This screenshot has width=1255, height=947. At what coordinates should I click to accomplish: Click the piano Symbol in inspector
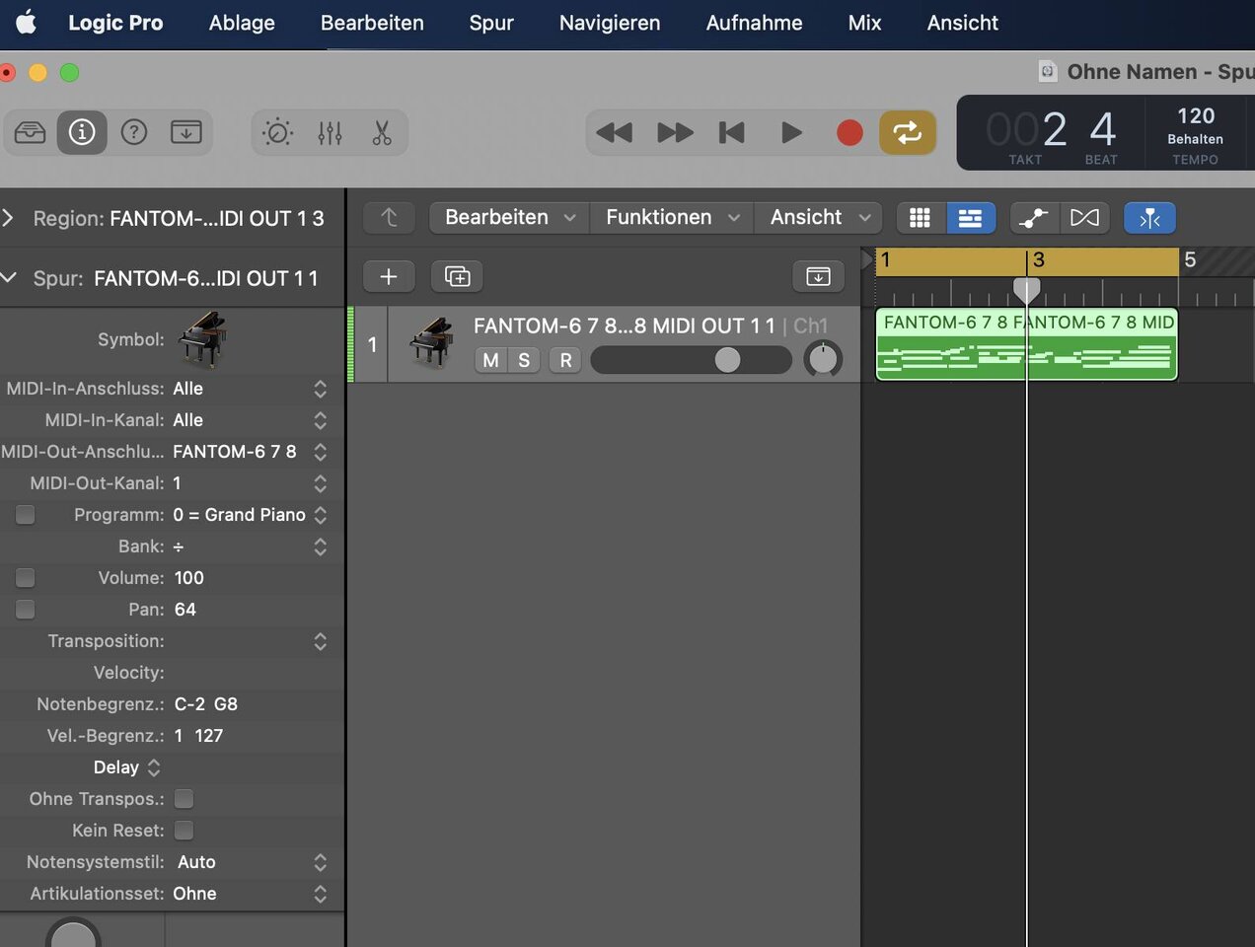click(x=201, y=339)
